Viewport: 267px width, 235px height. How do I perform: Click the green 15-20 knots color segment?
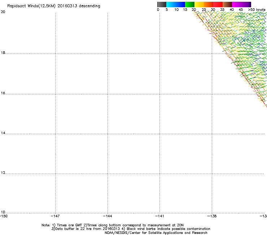pyautogui.click(x=190, y=4)
